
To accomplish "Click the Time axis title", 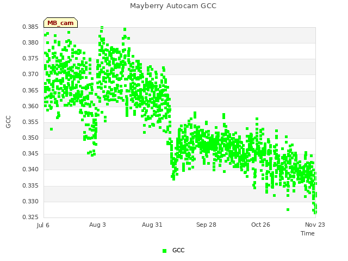I will 308,233.
